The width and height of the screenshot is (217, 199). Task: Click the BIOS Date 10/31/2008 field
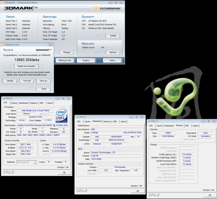[x=116, y=159]
